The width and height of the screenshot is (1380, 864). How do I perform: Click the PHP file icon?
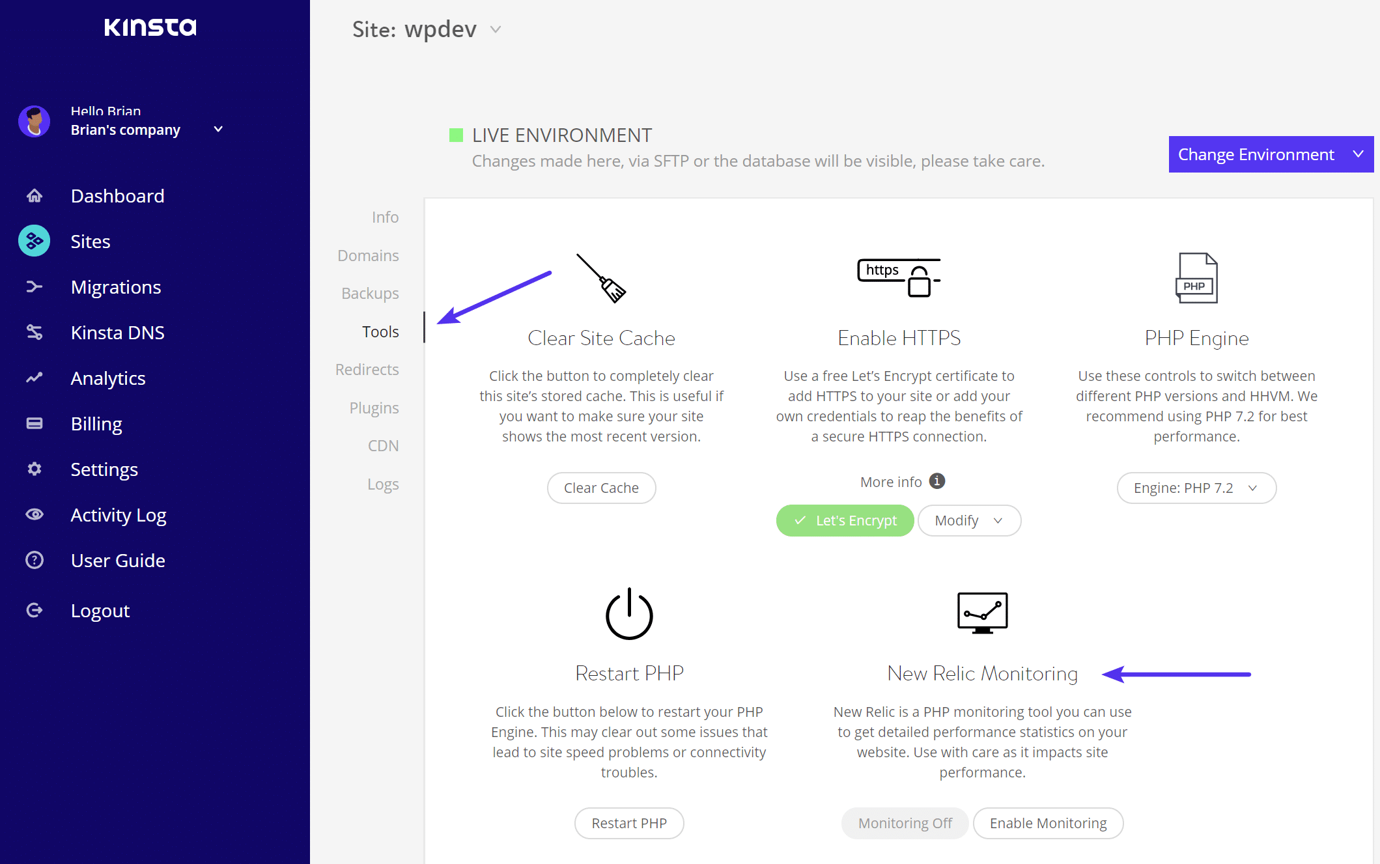[x=1196, y=278]
